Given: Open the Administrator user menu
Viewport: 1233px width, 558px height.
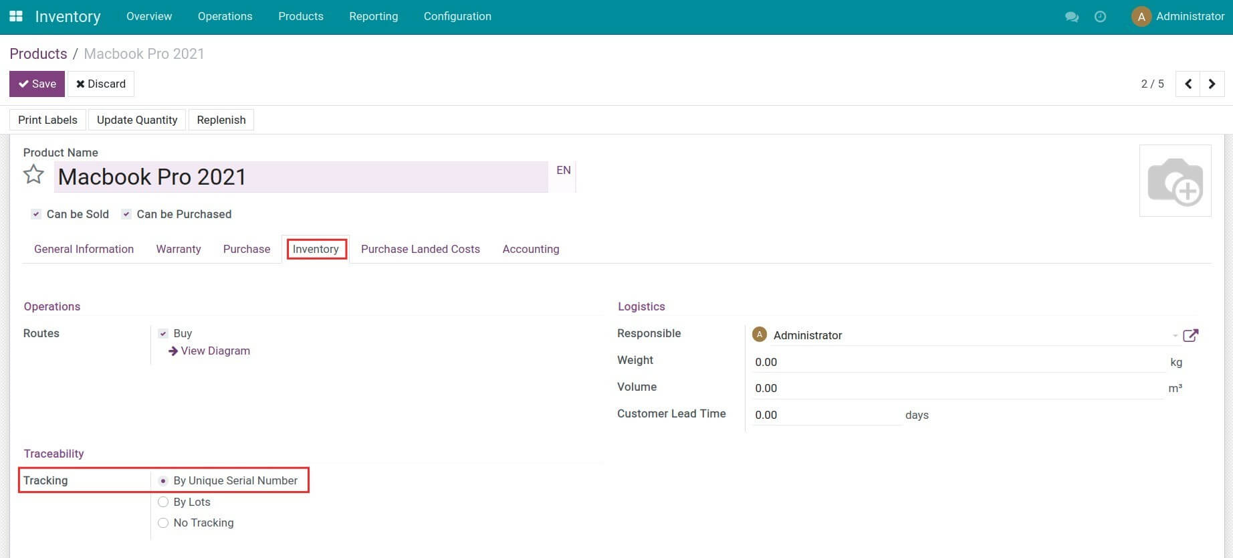Looking at the screenshot, I should pos(1178,16).
